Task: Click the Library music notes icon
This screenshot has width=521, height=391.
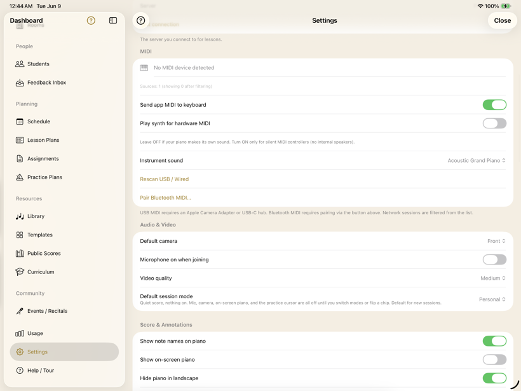Action: [x=20, y=216]
